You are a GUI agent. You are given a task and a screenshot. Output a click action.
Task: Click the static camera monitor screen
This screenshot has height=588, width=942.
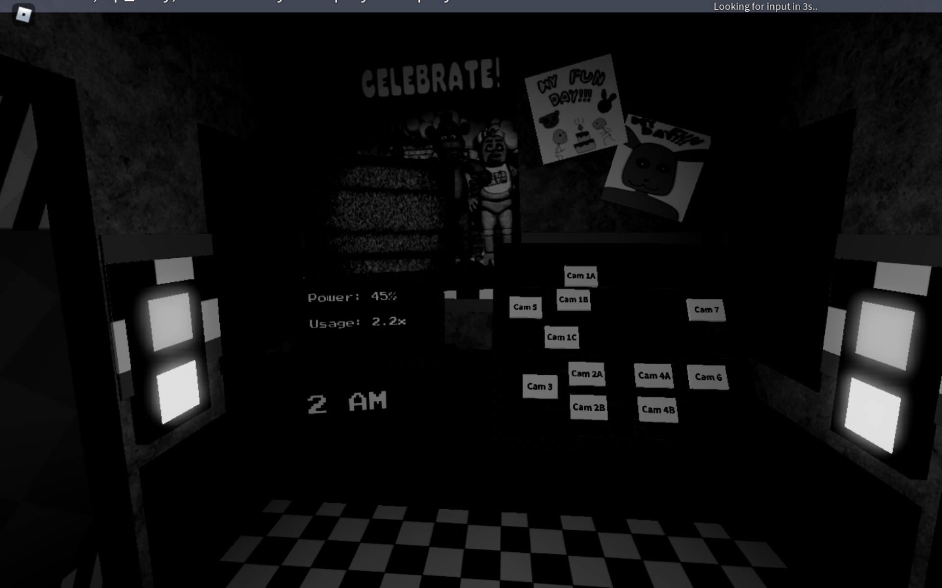click(385, 218)
